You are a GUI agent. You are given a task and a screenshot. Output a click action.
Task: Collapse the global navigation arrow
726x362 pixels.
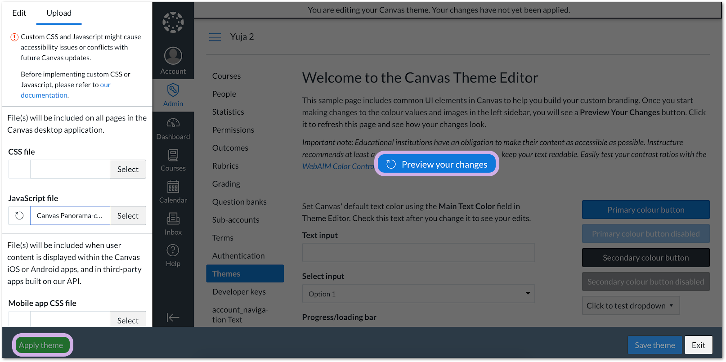(173, 317)
